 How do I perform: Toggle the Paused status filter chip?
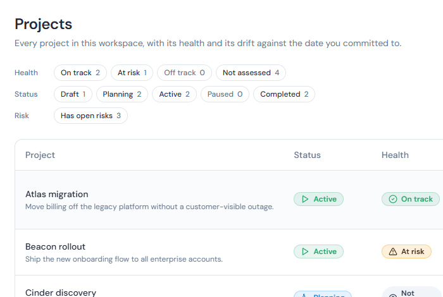coord(225,94)
